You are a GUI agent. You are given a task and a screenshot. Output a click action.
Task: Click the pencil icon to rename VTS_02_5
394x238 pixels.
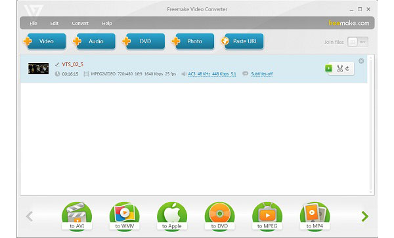(57, 64)
